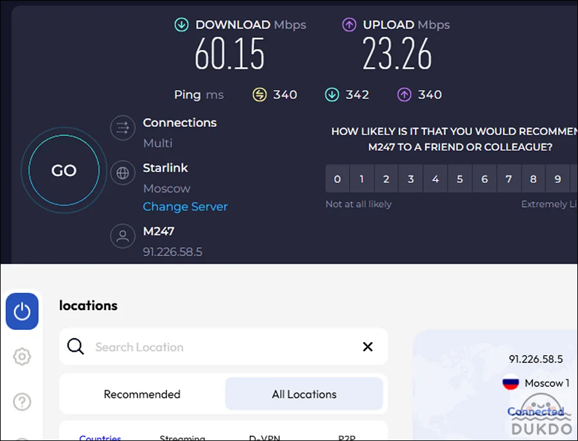Rate 0 on the recommendation scale

(x=337, y=179)
